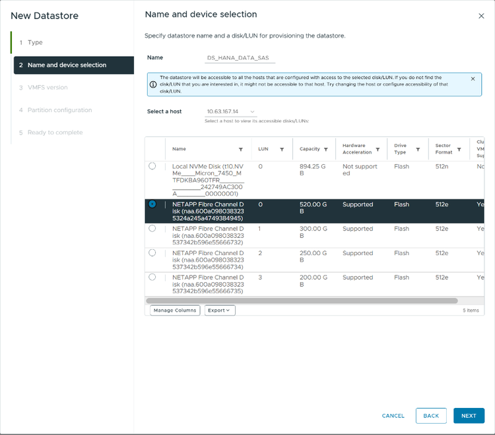Go to step 4 Partition configuration

(55, 110)
